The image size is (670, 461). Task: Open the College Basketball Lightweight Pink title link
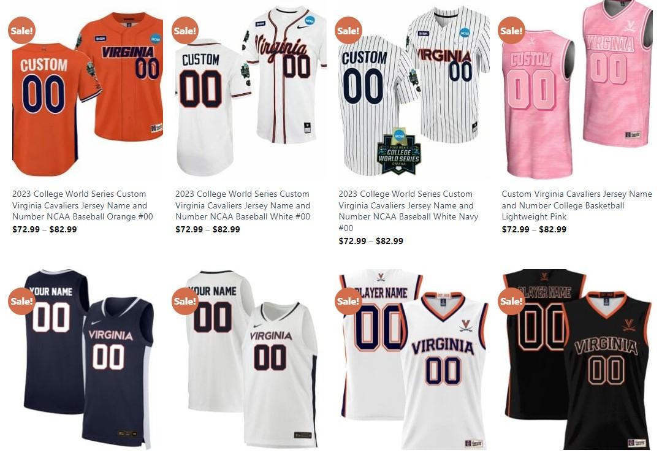coord(577,205)
